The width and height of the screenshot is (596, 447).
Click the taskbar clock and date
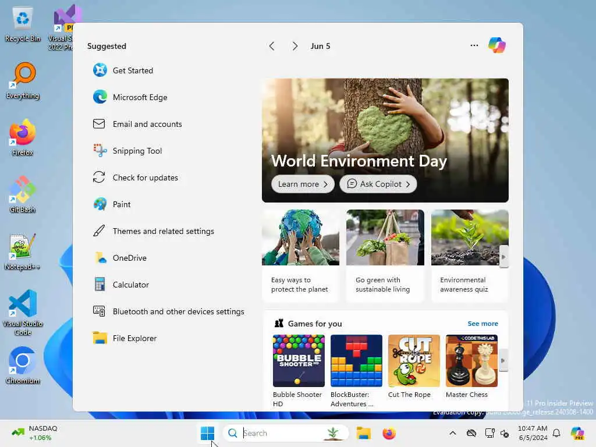point(533,433)
